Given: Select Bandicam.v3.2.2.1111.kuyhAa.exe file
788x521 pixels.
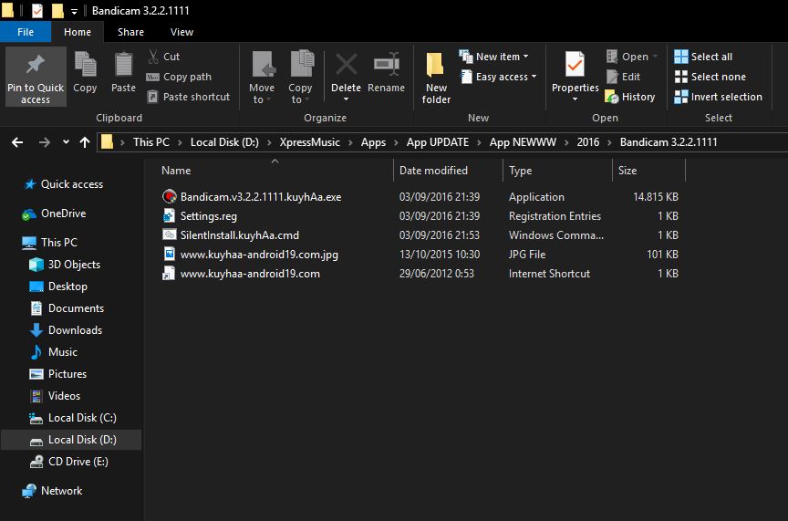Looking at the screenshot, I should 260,197.
